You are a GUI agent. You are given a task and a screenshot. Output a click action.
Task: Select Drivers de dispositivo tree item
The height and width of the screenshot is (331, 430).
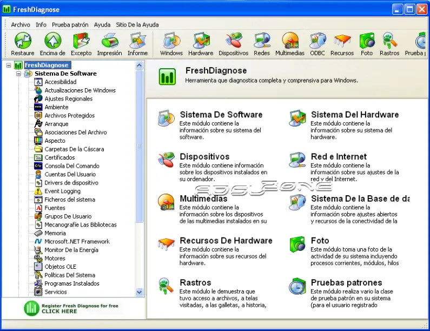coord(71,183)
